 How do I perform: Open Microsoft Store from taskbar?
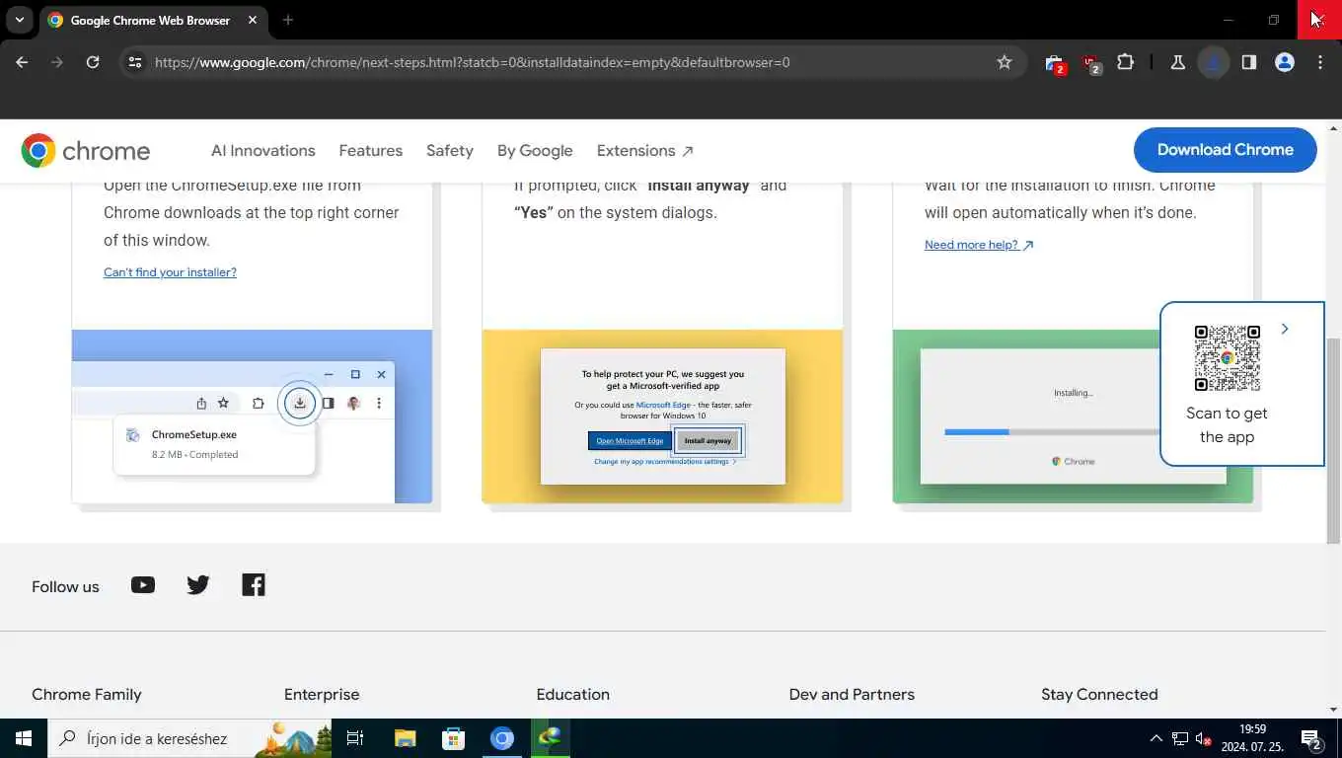click(453, 738)
